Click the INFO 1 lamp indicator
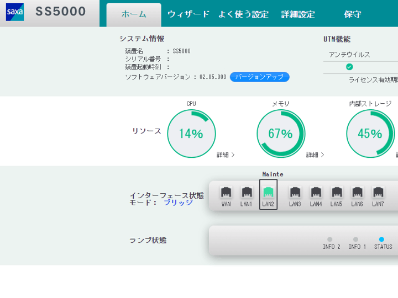Viewport: 398px width, 298px height. (x=355, y=239)
